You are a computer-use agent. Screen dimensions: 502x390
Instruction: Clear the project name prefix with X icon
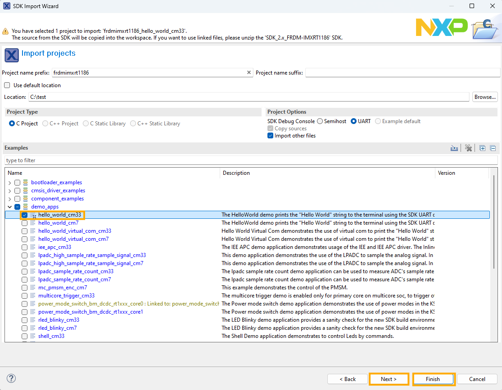(x=249, y=72)
